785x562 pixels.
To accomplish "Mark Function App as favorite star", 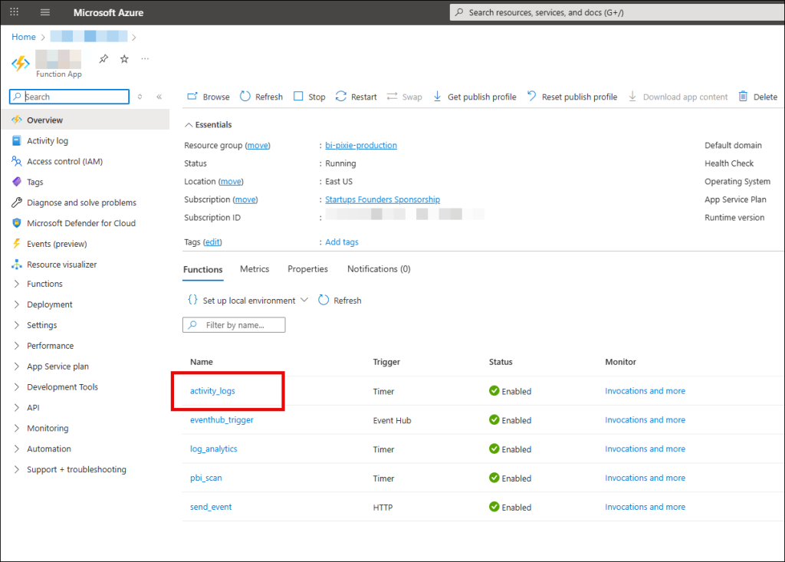I will pyautogui.click(x=124, y=59).
